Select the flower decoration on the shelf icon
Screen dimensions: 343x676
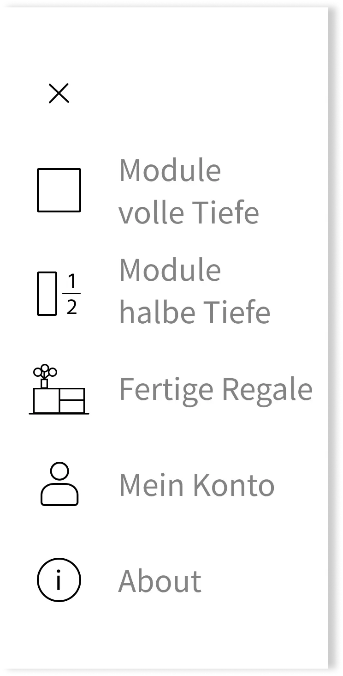tap(45, 370)
